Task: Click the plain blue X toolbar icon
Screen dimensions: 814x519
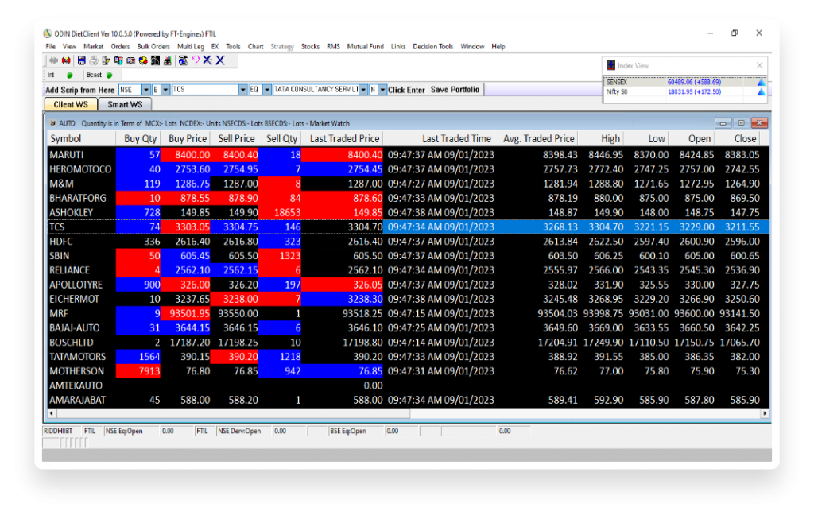Action: click(x=220, y=60)
